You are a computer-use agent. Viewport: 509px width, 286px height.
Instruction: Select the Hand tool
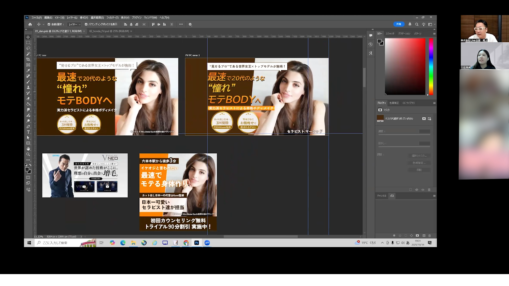tap(28, 149)
